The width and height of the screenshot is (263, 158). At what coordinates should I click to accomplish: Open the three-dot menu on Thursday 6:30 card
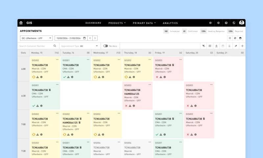click(x=150, y=85)
